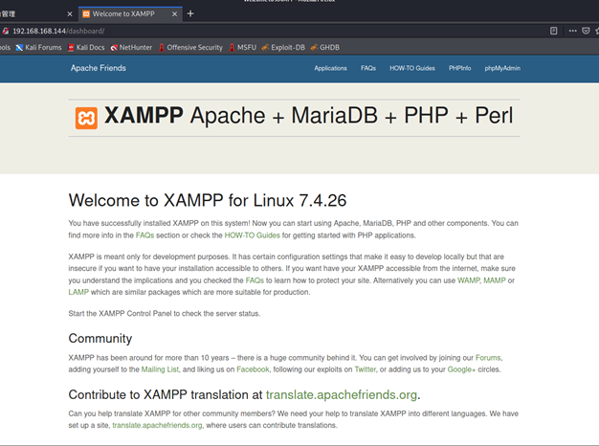The width and height of the screenshot is (599, 446).
Task: Open the reader view icon in address bar
Action: tap(553, 31)
